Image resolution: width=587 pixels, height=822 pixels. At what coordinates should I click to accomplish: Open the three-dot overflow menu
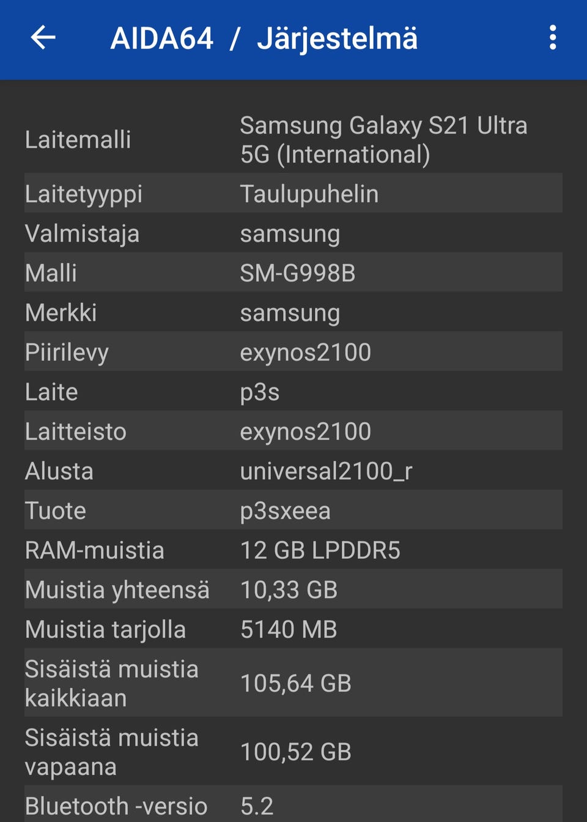pos(552,38)
